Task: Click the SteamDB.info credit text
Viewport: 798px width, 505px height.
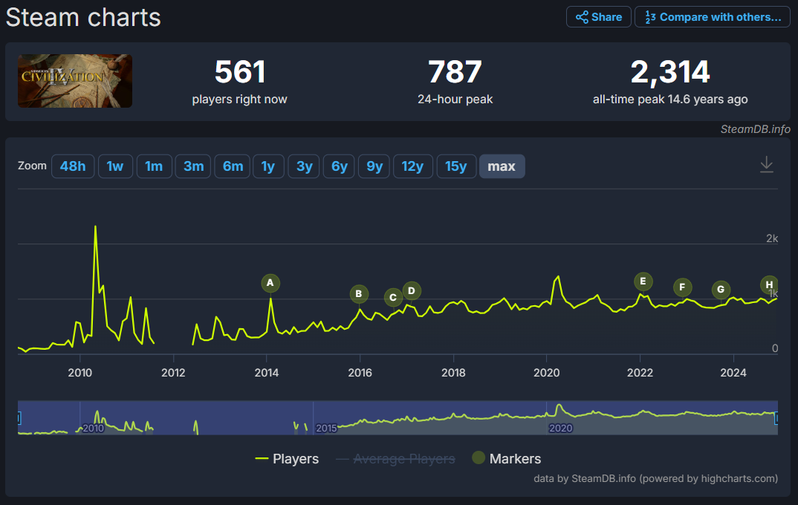Action: click(x=755, y=129)
